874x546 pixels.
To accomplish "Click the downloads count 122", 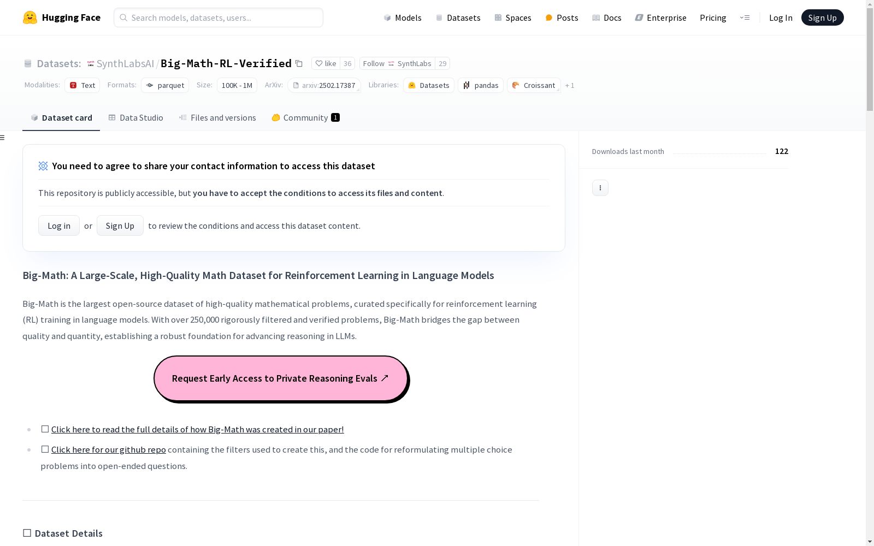I will (782, 151).
